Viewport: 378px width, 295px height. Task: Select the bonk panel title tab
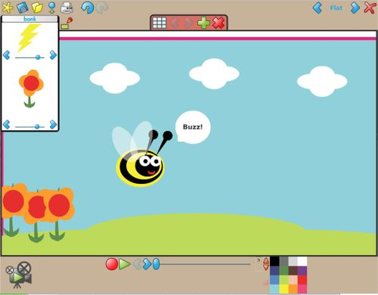[29, 19]
